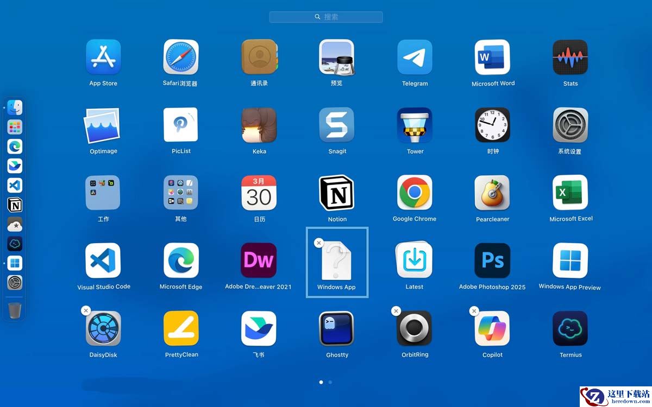Click the Launchpad icon in the Dock
This screenshot has height=407, width=652.
click(15, 127)
